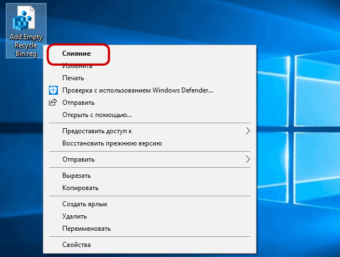
Task: Click the Windows Defender shield icon
Action: tap(53, 90)
